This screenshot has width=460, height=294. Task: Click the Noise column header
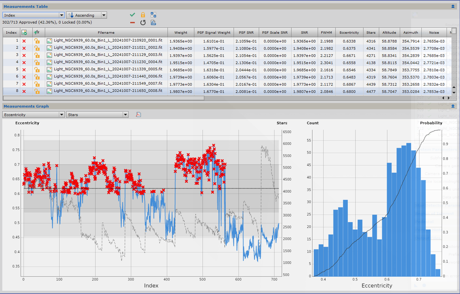click(434, 32)
